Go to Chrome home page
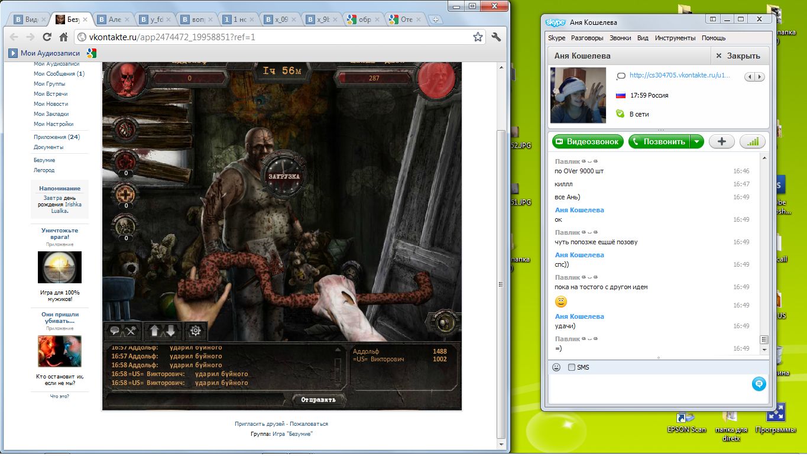Image resolution: width=807 pixels, height=466 pixels. pos(64,37)
